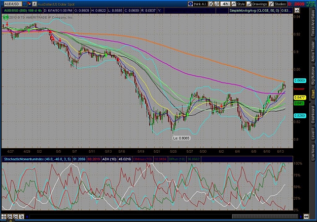317x222 pixels.
Task: Open the Dashboard side tab
Action: (x=313, y=114)
